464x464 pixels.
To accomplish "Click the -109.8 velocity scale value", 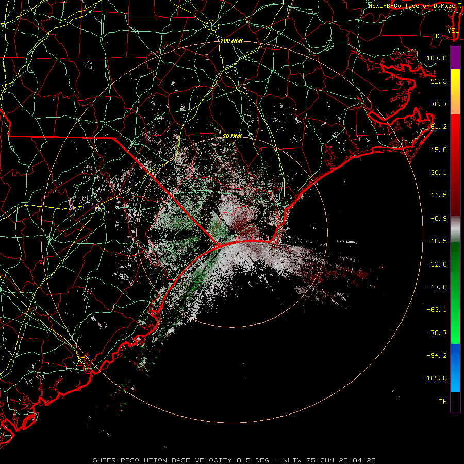I will pyautogui.click(x=435, y=378).
